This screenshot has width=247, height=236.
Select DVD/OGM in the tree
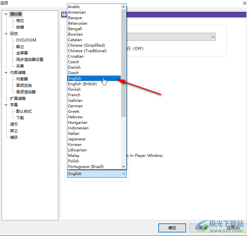coord(26,40)
